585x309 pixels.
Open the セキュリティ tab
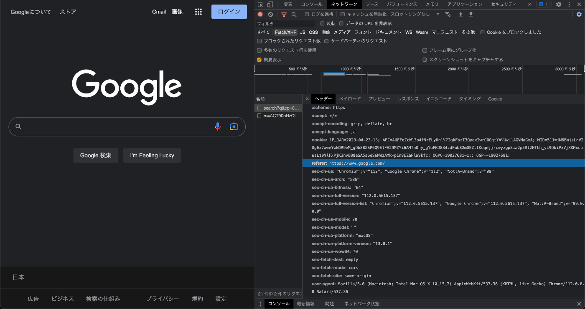click(x=504, y=4)
